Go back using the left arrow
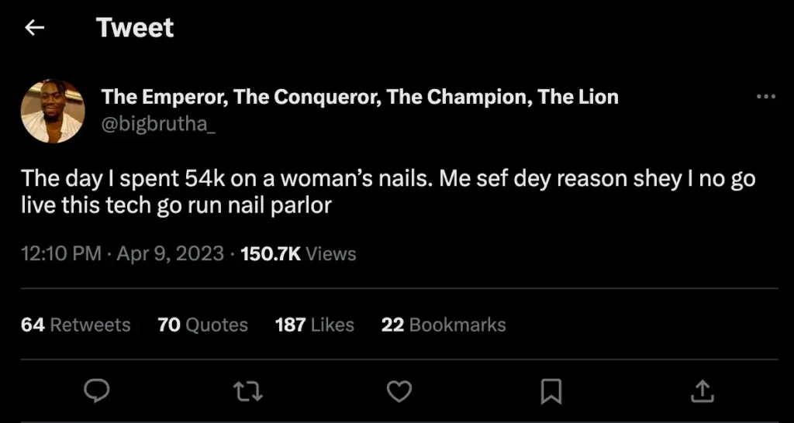 (x=34, y=28)
